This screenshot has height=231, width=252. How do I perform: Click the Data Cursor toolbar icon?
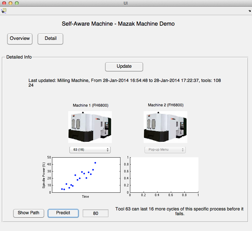pyautogui.click(x=4, y=11)
